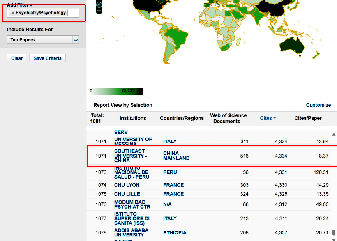Open MODUM BAD PSYCHIAT CTR link

coord(132,204)
